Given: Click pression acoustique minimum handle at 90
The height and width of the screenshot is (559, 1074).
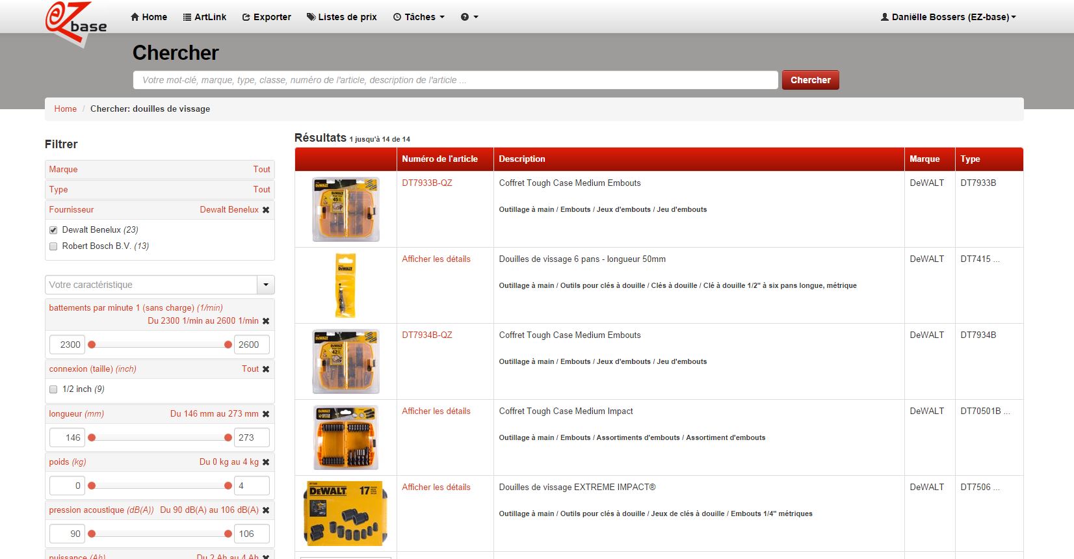Looking at the screenshot, I should tap(92, 534).
